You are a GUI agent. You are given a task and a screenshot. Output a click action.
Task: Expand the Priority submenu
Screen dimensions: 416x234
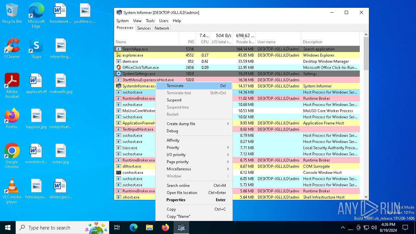tap(194, 148)
